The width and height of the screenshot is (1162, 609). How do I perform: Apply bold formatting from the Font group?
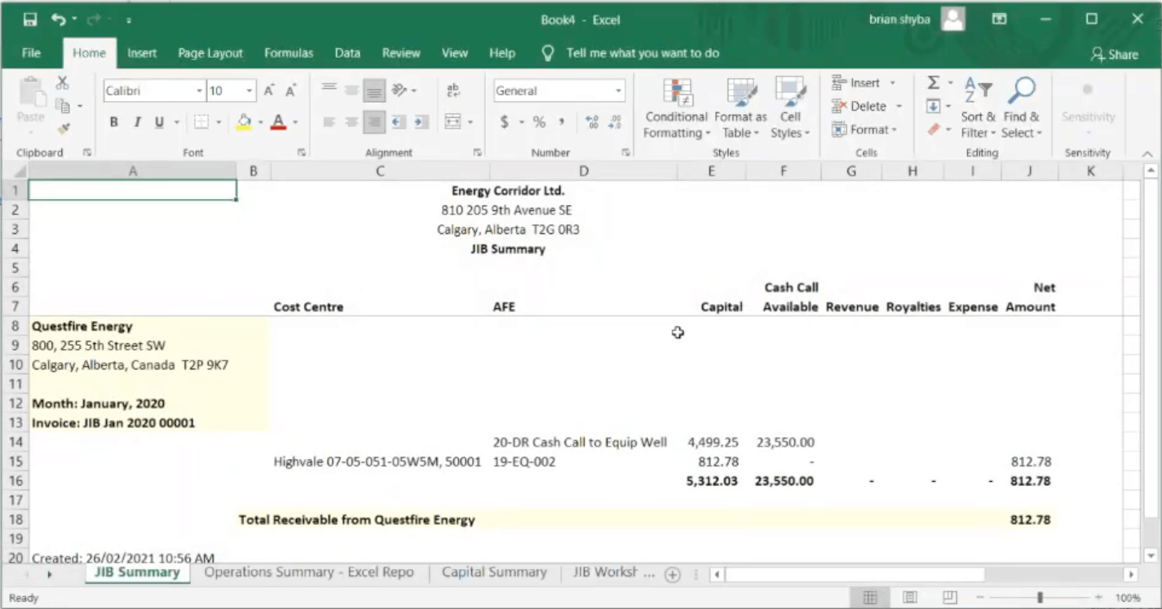point(113,121)
